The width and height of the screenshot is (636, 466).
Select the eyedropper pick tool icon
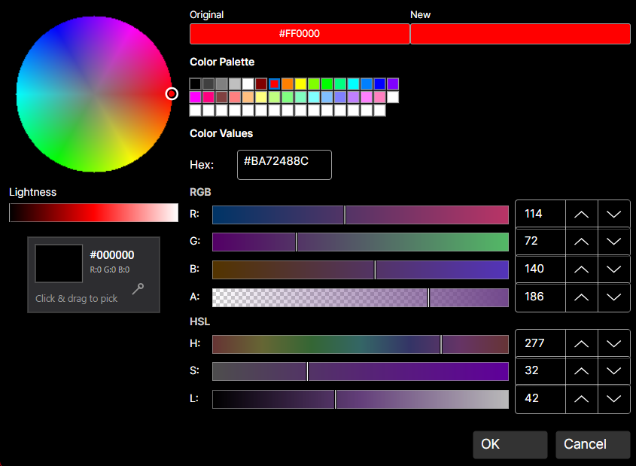[138, 288]
